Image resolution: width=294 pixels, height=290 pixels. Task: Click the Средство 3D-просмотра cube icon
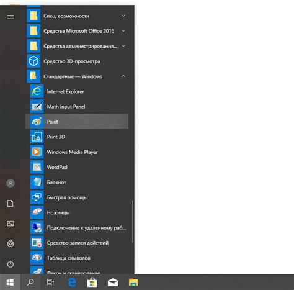click(33, 61)
